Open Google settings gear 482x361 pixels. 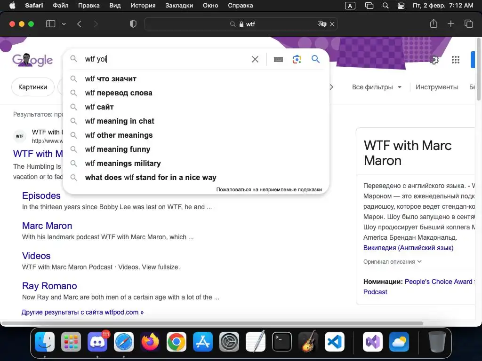pos(434,60)
